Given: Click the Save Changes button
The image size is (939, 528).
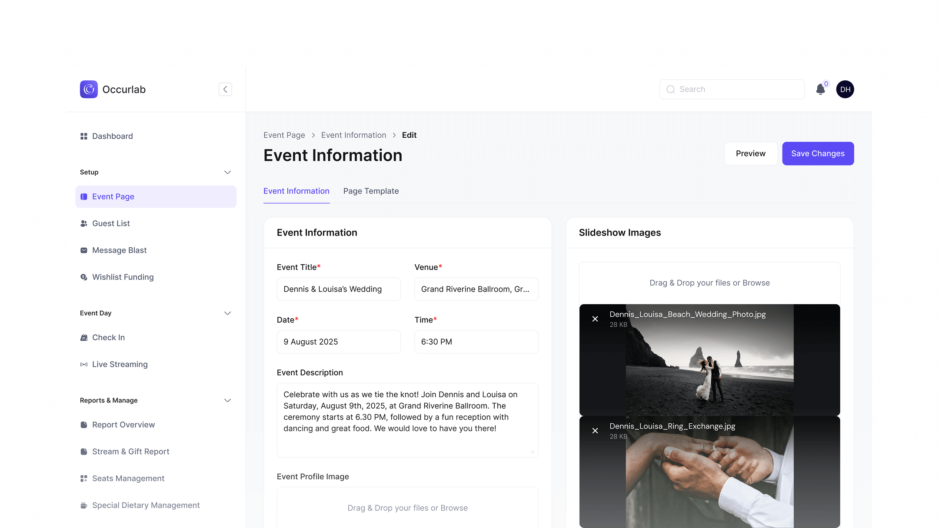Looking at the screenshot, I should point(818,154).
